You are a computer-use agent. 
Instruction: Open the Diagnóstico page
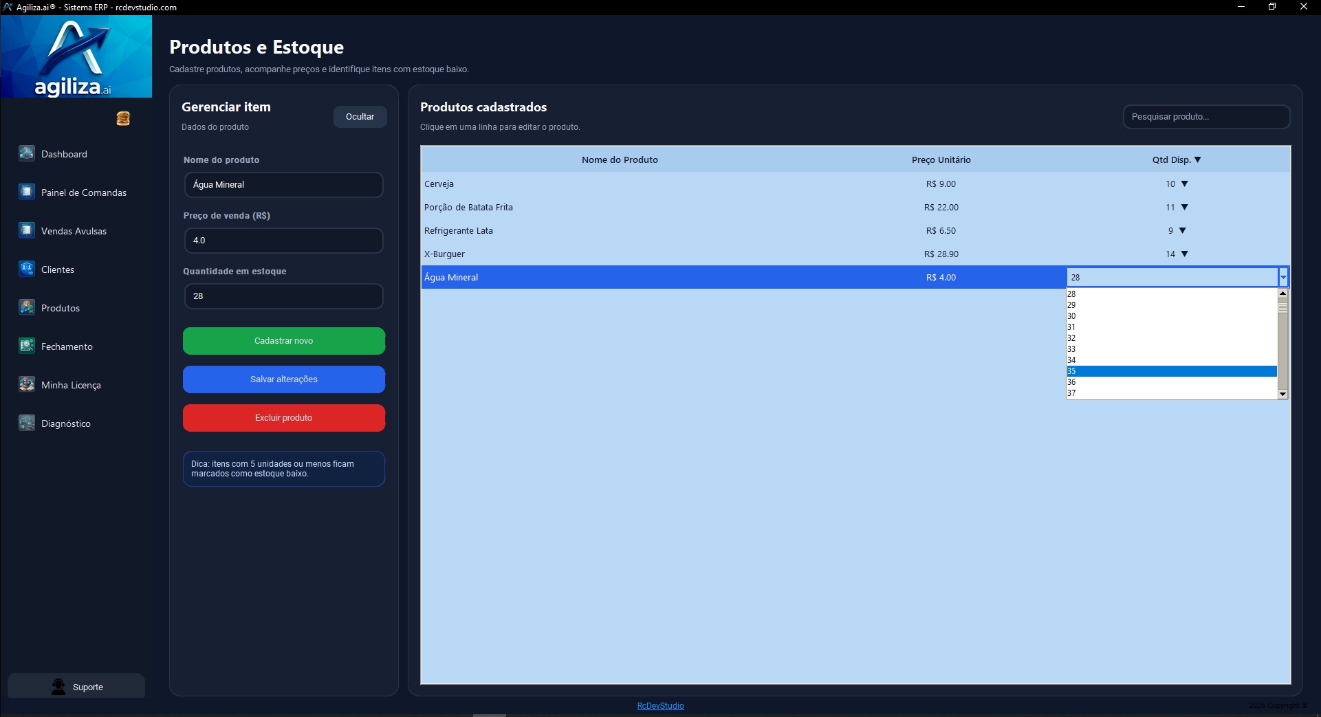[x=66, y=423]
